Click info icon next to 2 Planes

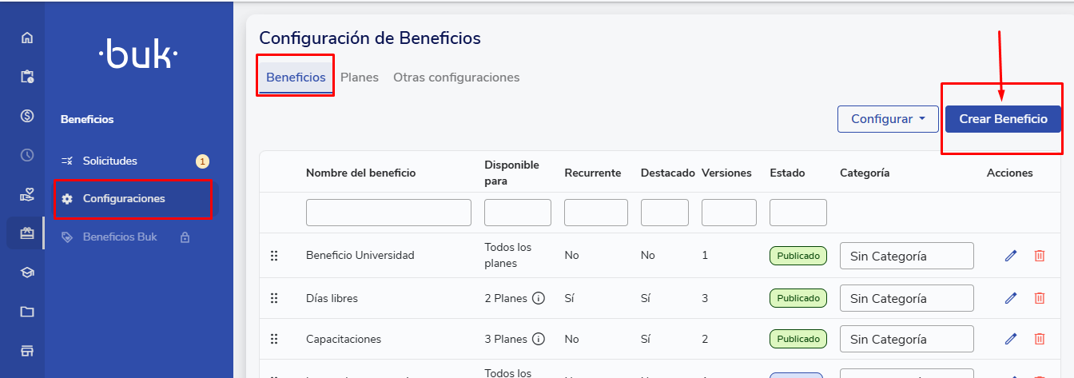(539, 298)
